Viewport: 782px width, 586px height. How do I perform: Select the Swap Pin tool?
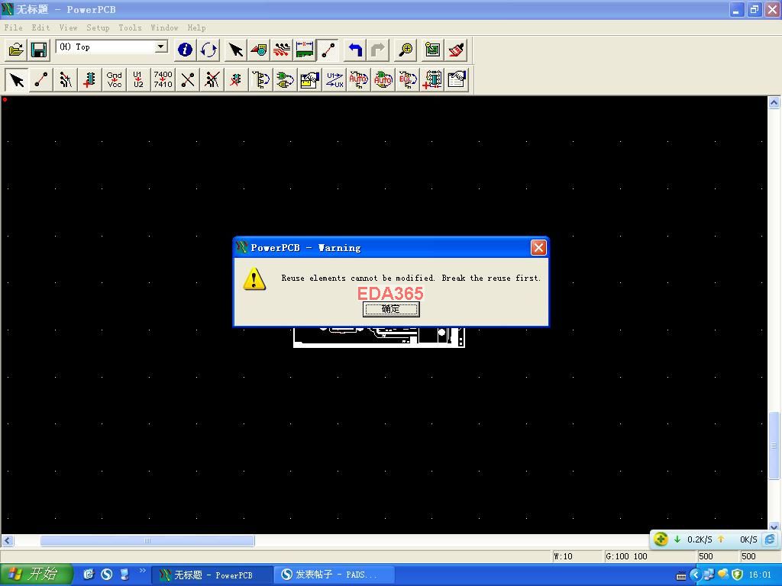pyautogui.click(x=260, y=79)
